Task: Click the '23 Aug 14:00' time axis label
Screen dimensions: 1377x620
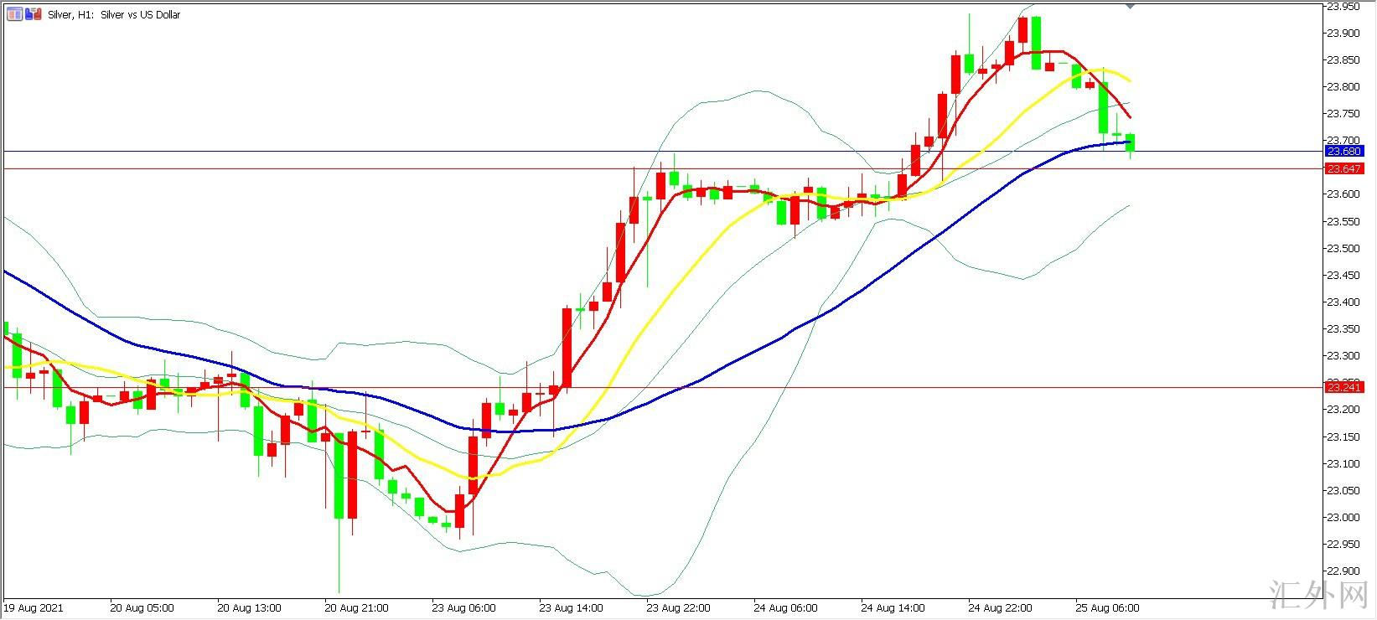Action: click(570, 607)
